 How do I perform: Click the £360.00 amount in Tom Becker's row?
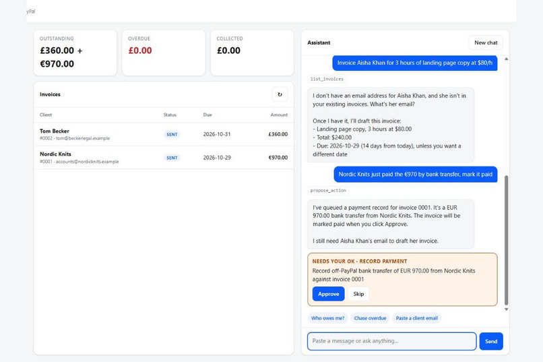coord(278,134)
